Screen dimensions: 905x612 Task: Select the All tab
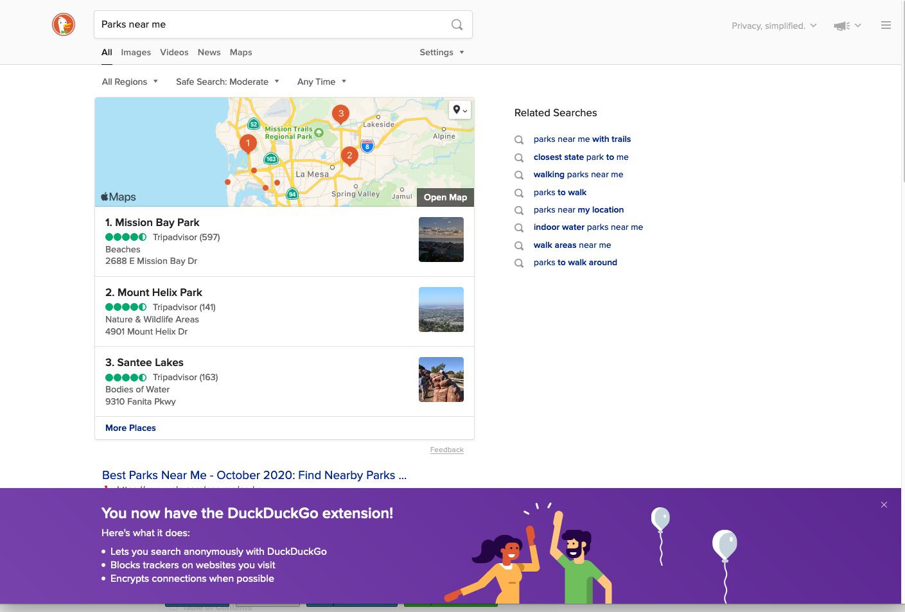pyautogui.click(x=107, y=53)
